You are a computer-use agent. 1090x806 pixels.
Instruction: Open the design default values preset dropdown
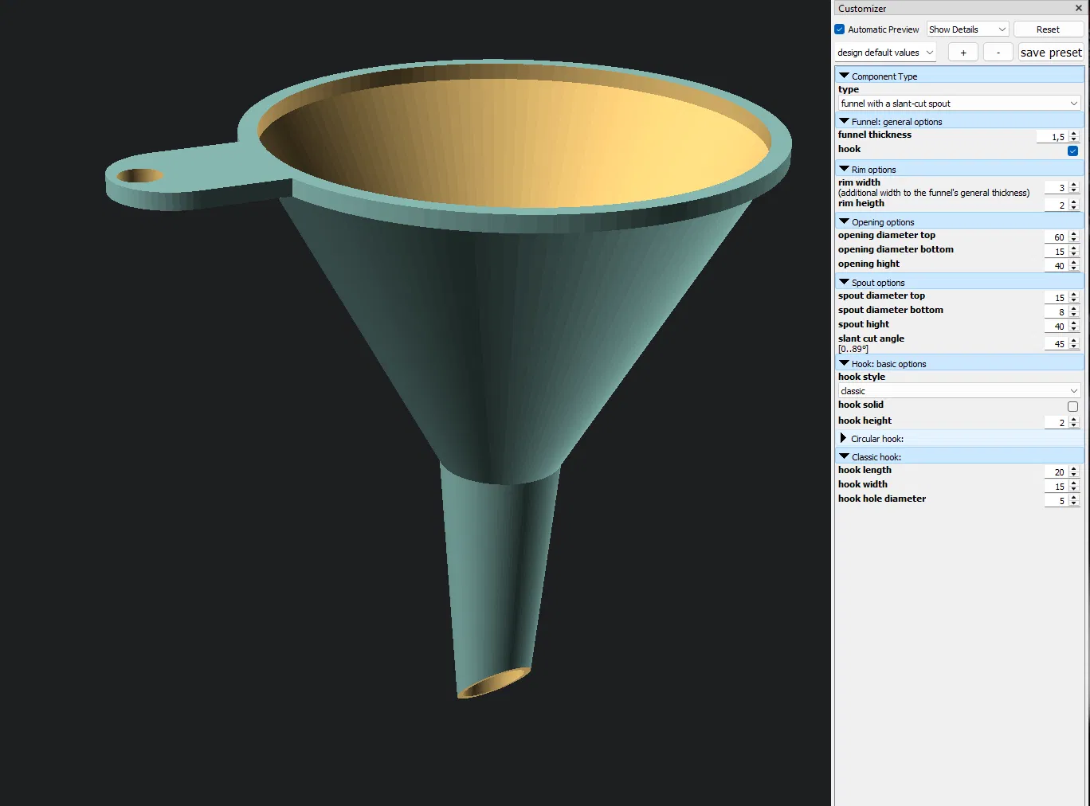(x=885, y=53)
